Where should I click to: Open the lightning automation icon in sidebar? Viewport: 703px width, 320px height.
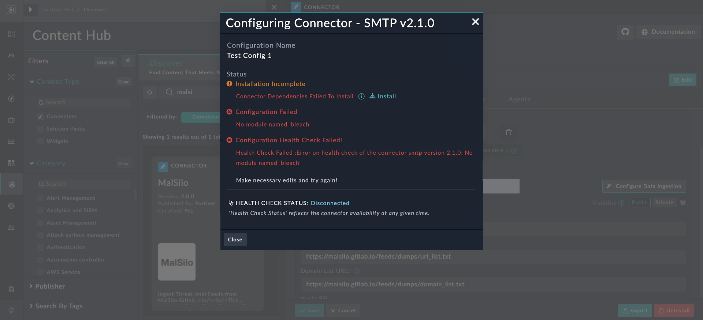(11, 98)
